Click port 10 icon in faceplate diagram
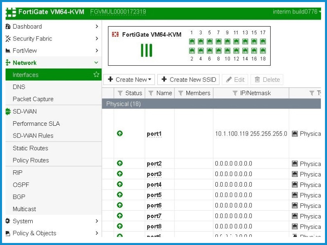 pyautogui.click(x=227, y=50)
